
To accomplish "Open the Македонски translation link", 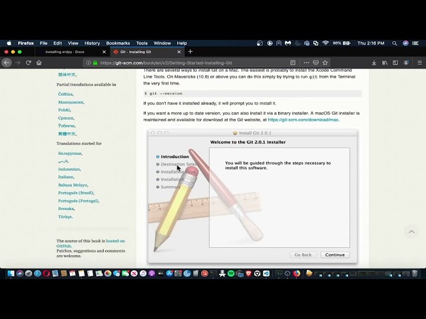I will coord(71,102).
